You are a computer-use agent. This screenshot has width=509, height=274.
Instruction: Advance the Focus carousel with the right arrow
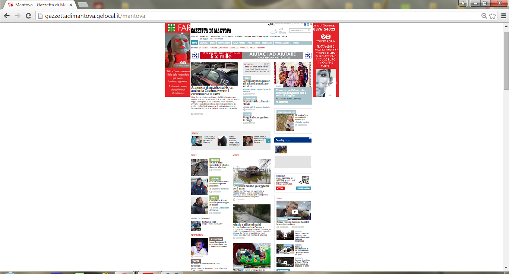tap(268, 141)
